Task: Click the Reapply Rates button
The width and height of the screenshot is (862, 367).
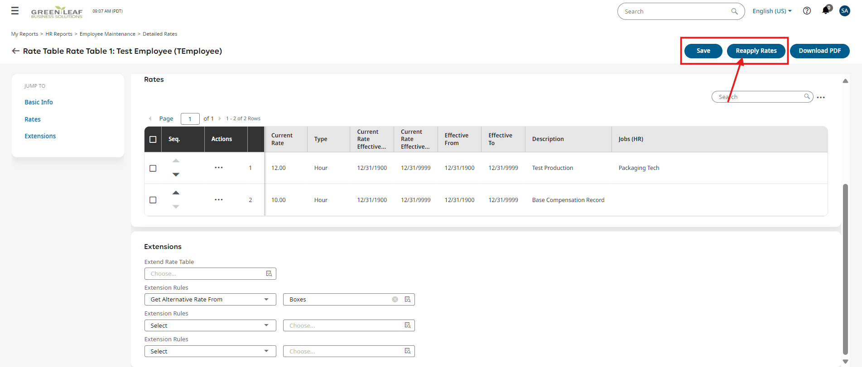Action: coord(756,51)
